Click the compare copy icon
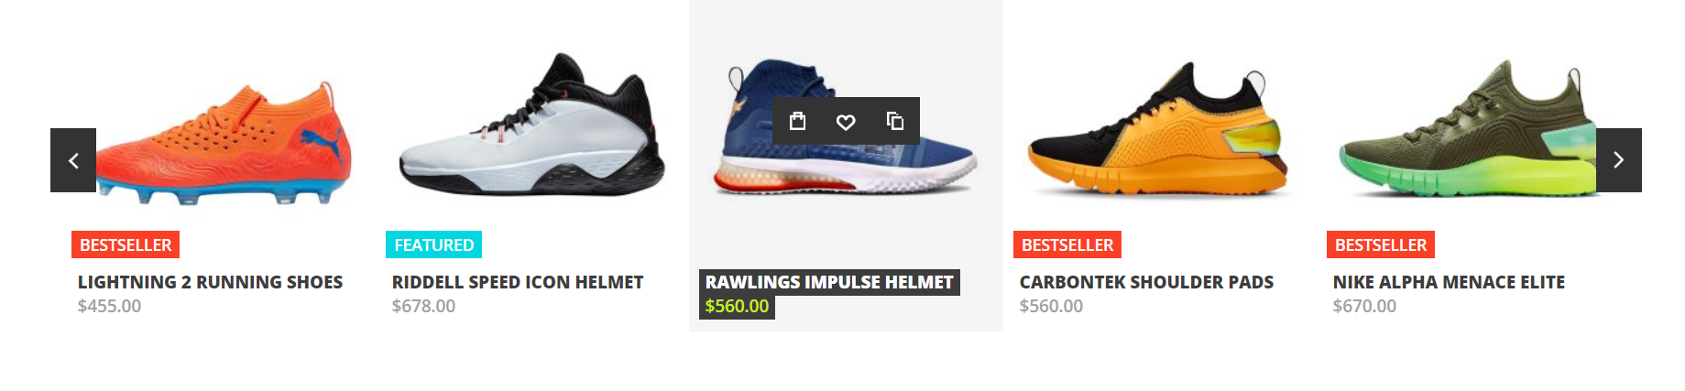Image resolution: width=1685 pixels, height=391 pixels. [895, 121]
